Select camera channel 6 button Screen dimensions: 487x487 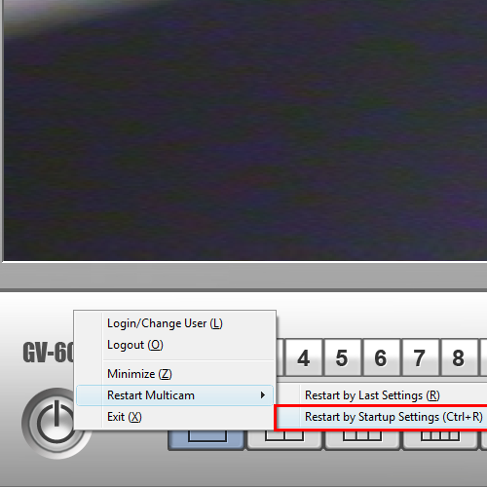coord(381,357)
